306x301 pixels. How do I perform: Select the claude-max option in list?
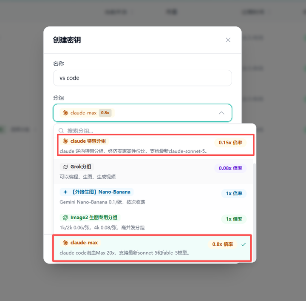[x=152, y=248]
